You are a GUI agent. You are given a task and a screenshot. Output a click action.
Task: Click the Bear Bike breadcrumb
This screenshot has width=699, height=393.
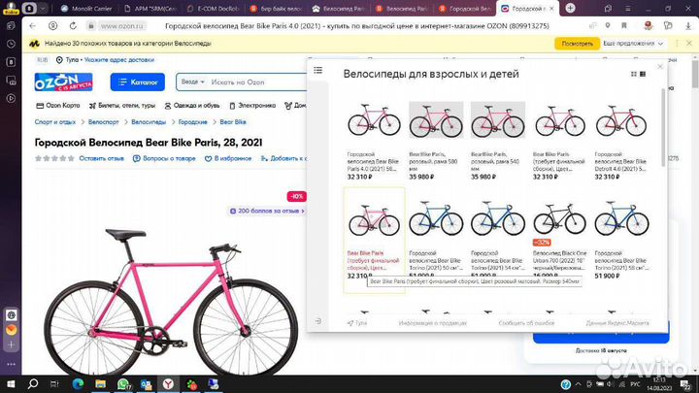tap(233, 122)
